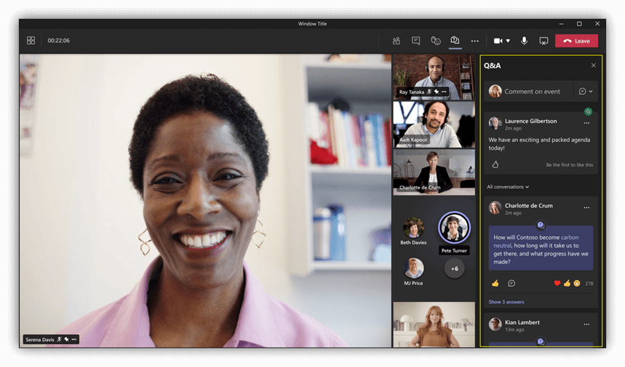The width and height of the screenshot is (625, 367).
Task: Toggle the camera on or off
Action: point(498,41)
